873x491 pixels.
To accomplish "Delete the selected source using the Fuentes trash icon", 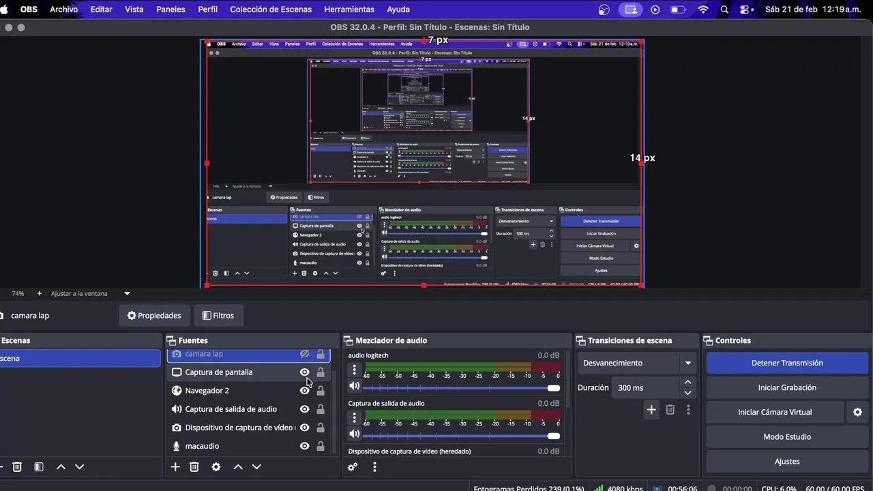I will pyautogui.click(x=194, y=466).
